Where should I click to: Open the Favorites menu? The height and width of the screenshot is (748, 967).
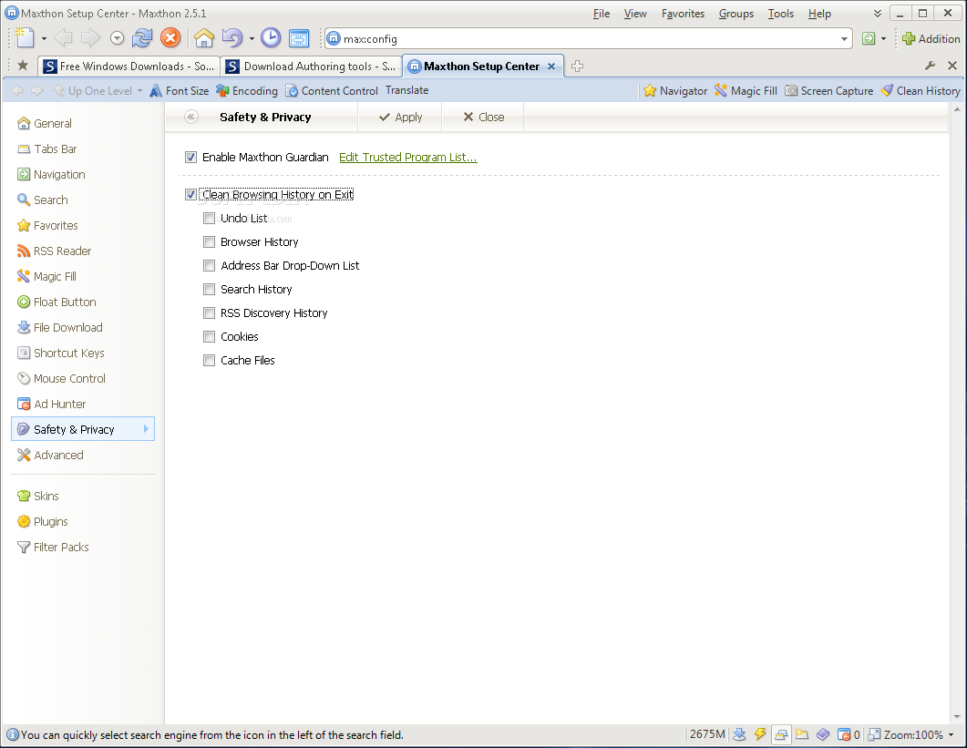(x=683, y=14)
